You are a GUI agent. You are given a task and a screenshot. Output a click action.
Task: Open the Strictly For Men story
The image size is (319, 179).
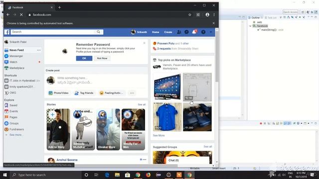[133, 129]
